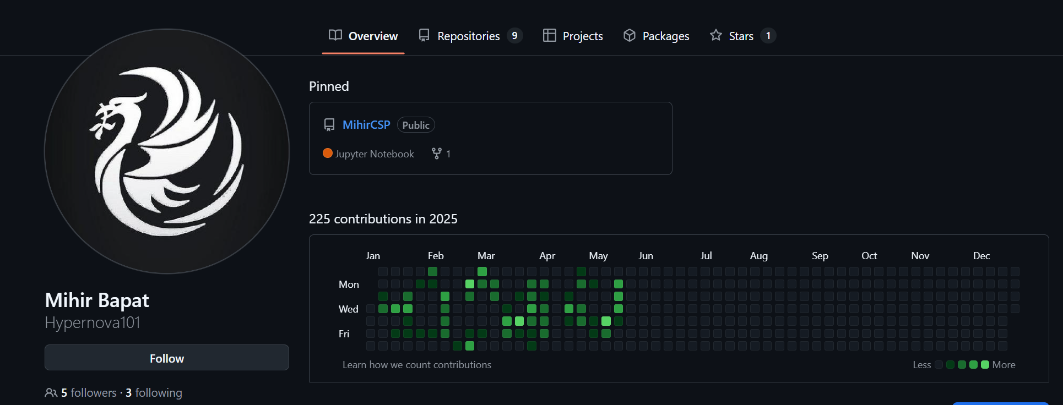Click 225 contributions in 2025 heading
This screenshot has width=1063, height=405.
pyautogui.click(x=383, y=219)
